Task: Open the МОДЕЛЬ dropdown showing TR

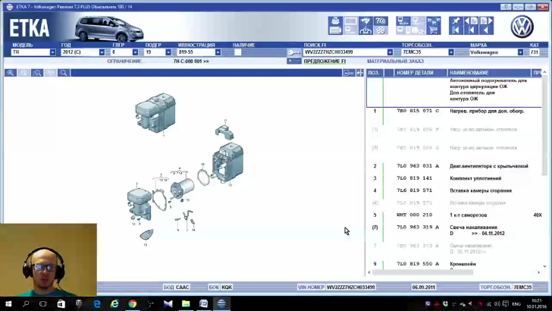Action: (x=52, y=52)
